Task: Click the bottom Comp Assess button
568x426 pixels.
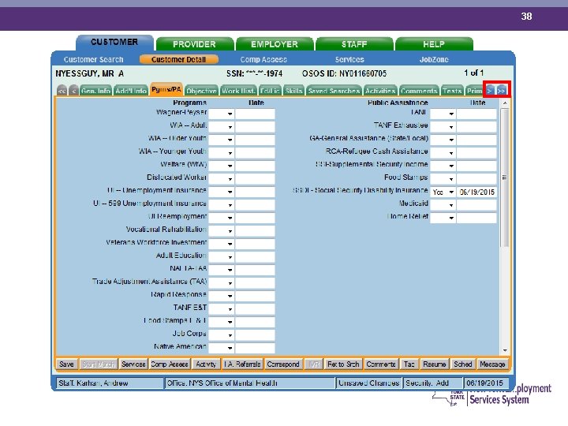Action: pos(169,364)
